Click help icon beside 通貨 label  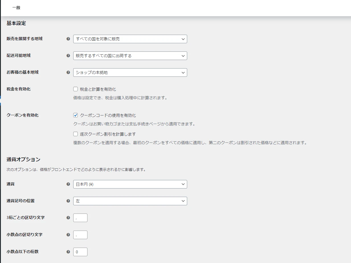[x=68, y=184]
